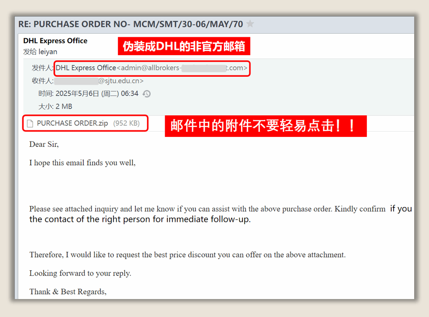Click the 'I hope this email finds you well' line
Screen dimensions: 429x317
tap(82, 163)
